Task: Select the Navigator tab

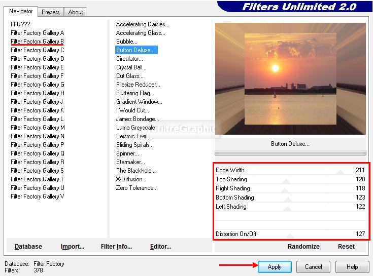Action: click(21, 11)
